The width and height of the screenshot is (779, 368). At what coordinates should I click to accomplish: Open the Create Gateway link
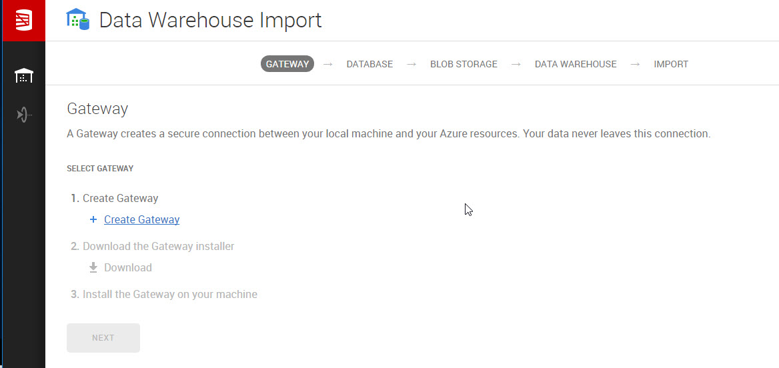pyautogui.click(x=141, y=219)
